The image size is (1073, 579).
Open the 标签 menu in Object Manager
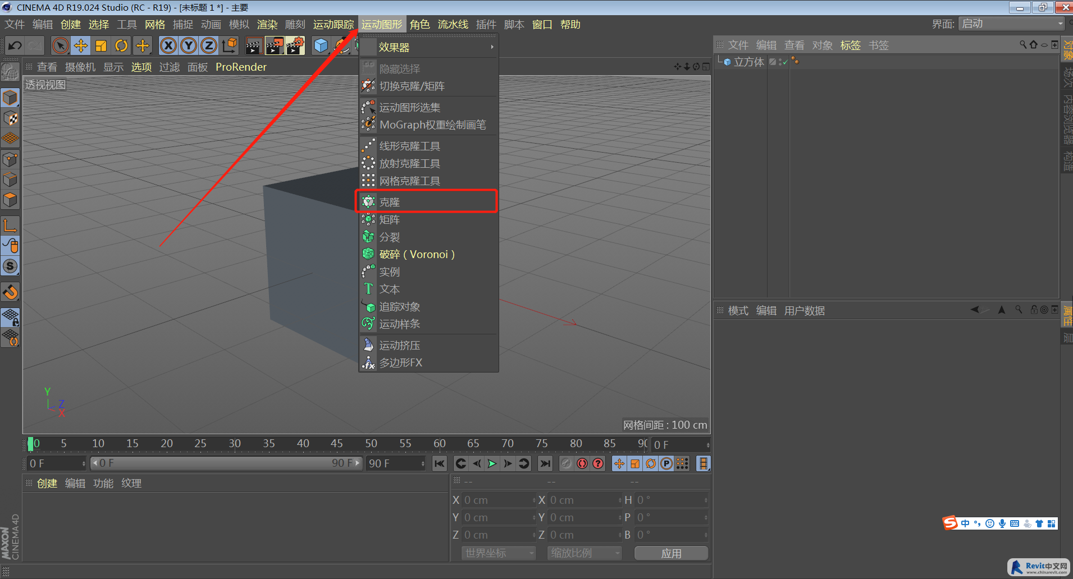[850, 45]
